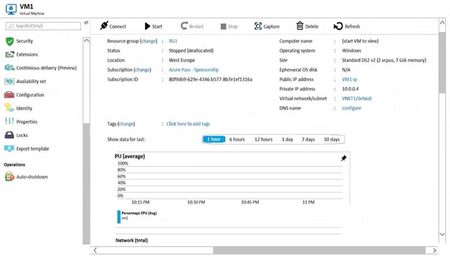Open Security from the sidebar shield icon
Screen dimensions: 450x256
click(9, 41)
